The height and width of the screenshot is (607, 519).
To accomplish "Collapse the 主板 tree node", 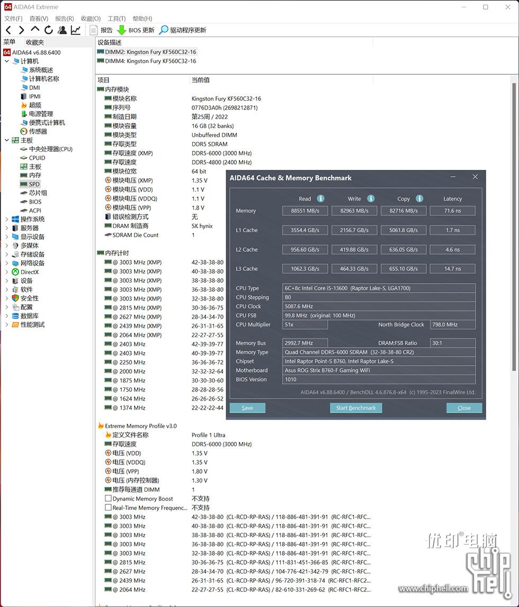I will pyautogui.click(x=6, y=140).
